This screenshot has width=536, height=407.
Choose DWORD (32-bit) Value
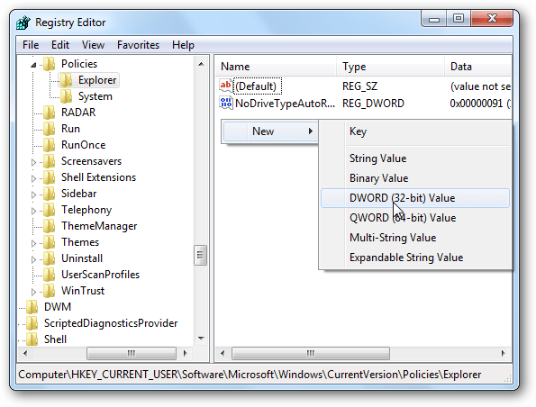(x=415, y=198)
